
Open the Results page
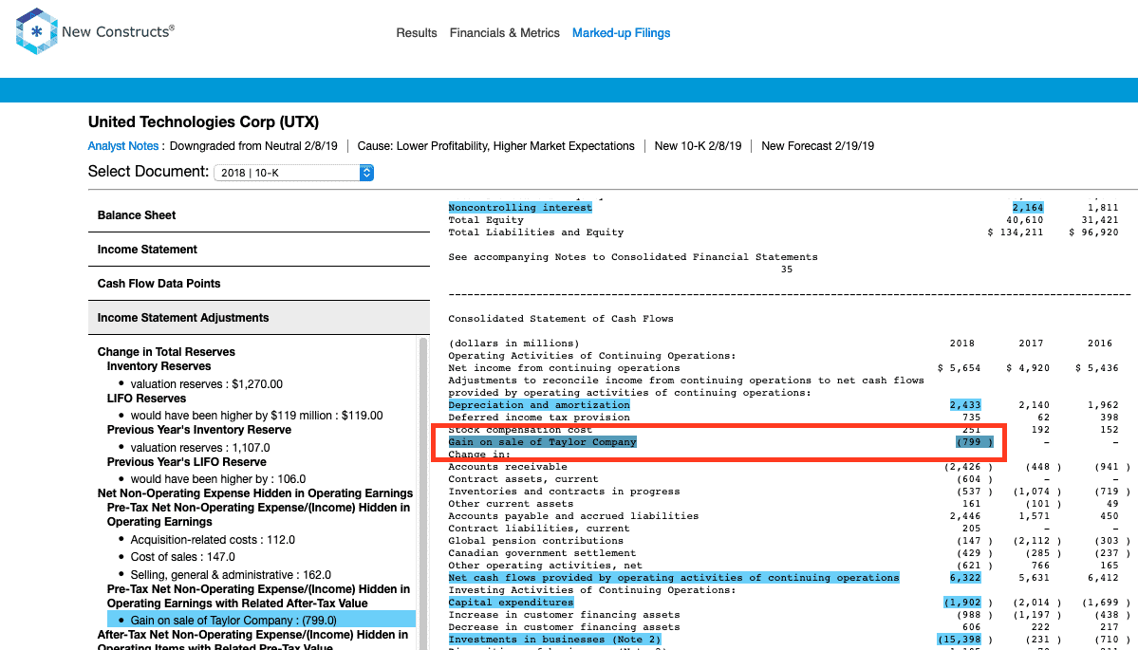point(417,32)
